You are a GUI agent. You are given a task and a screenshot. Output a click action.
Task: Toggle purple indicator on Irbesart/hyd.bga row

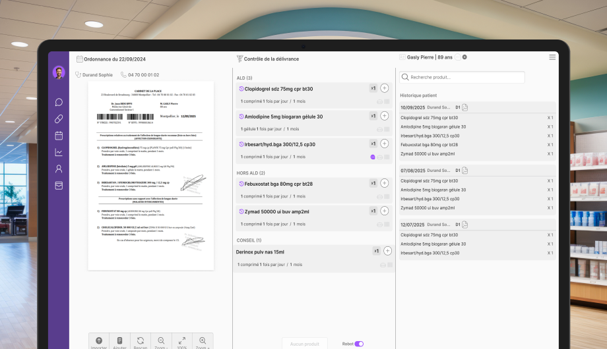coord(373,157)
